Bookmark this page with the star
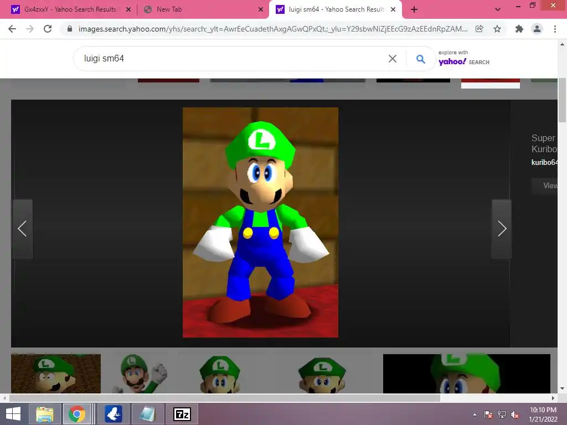The image size is (567, 425). 497,29
